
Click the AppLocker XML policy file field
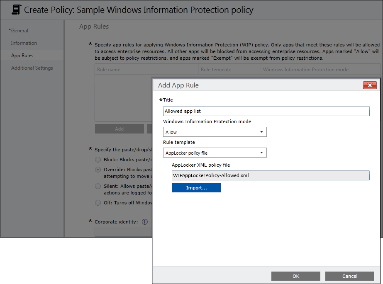[270, 175]
